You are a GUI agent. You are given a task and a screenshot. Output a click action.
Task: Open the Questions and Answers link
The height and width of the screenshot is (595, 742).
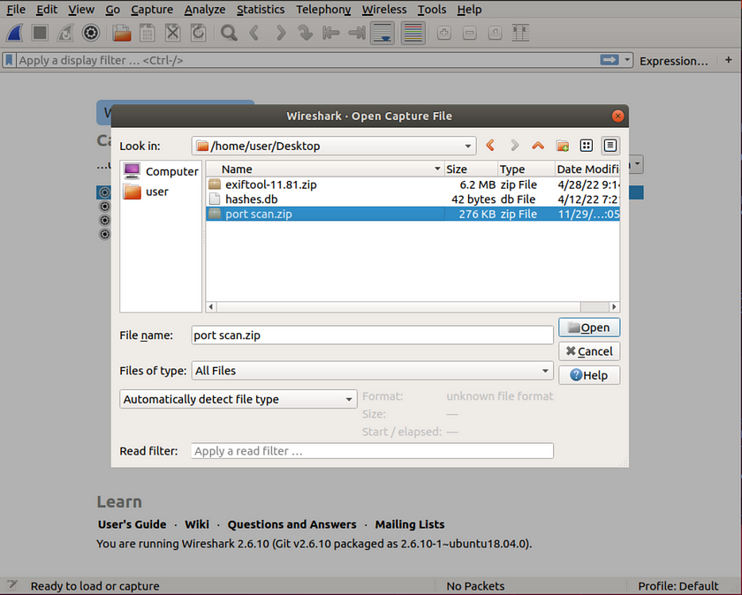292,524
